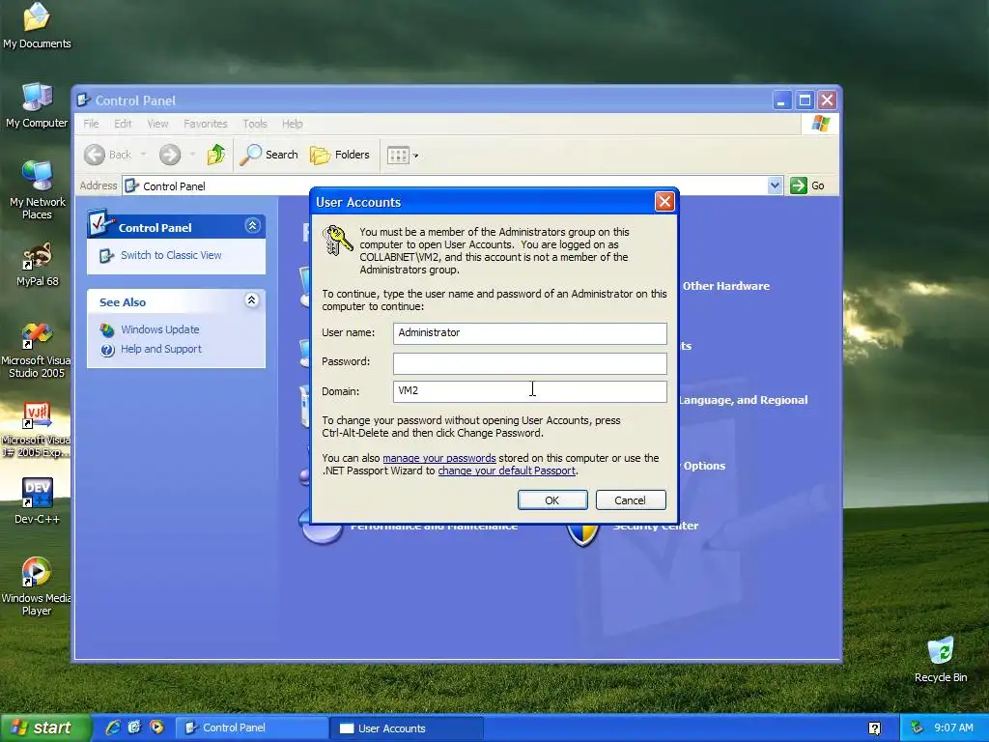Switch to User Accounts taskbar button
Screen dimensions: 989x742
click(407, 728)
